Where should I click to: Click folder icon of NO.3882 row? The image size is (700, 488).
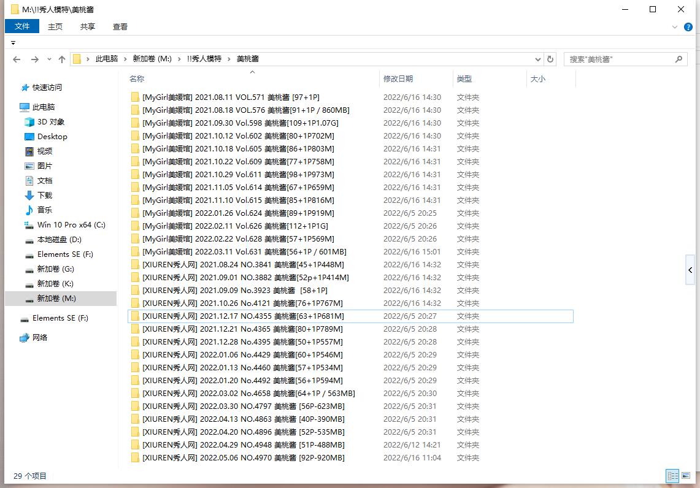[x=135, y=278]
